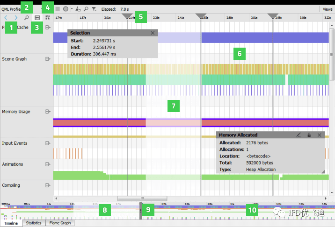
Task: Click the search magnifier next to Elapsed
Action: (86, 9)
